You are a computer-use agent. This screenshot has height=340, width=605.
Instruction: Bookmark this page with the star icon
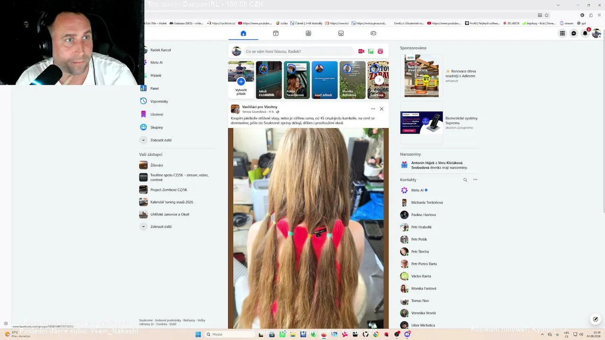pos(547,15)
